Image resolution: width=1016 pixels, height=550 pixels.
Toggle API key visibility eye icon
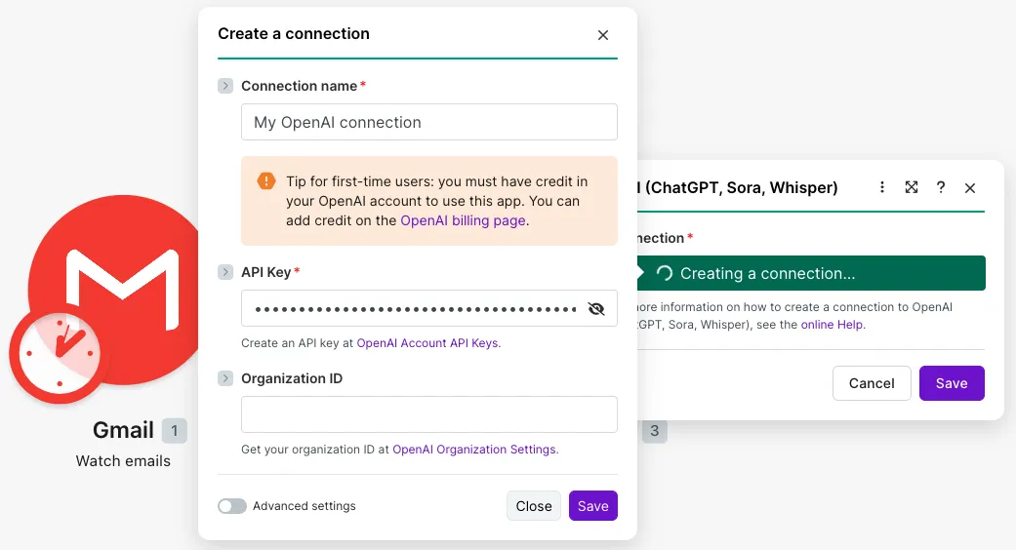pos(596,309)
